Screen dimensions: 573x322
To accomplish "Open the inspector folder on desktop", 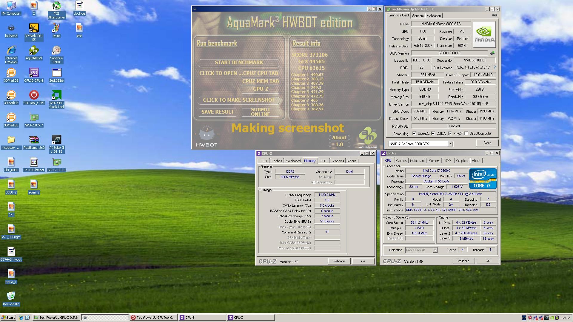I will pyautogui.click(x=11, y=142).
